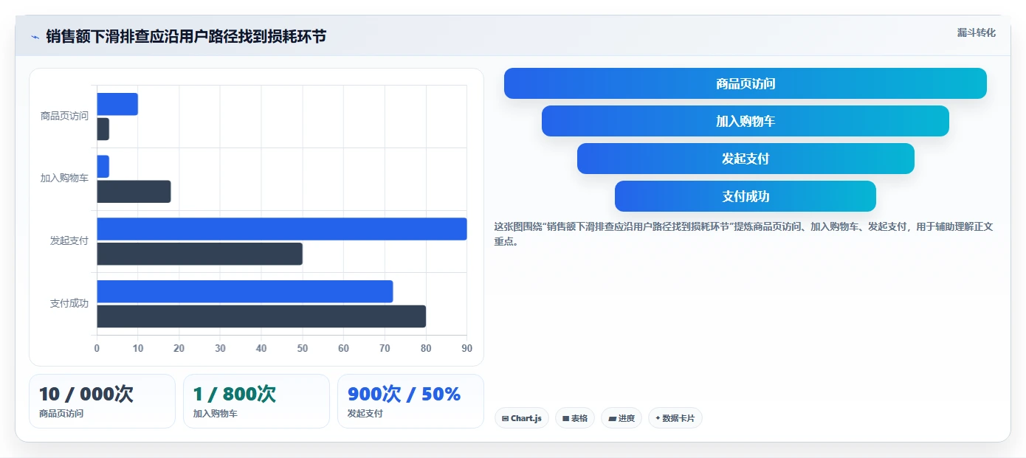1026x458 pixels.
Task: Click the x-axis tick label 70
Action: [385, 348]
